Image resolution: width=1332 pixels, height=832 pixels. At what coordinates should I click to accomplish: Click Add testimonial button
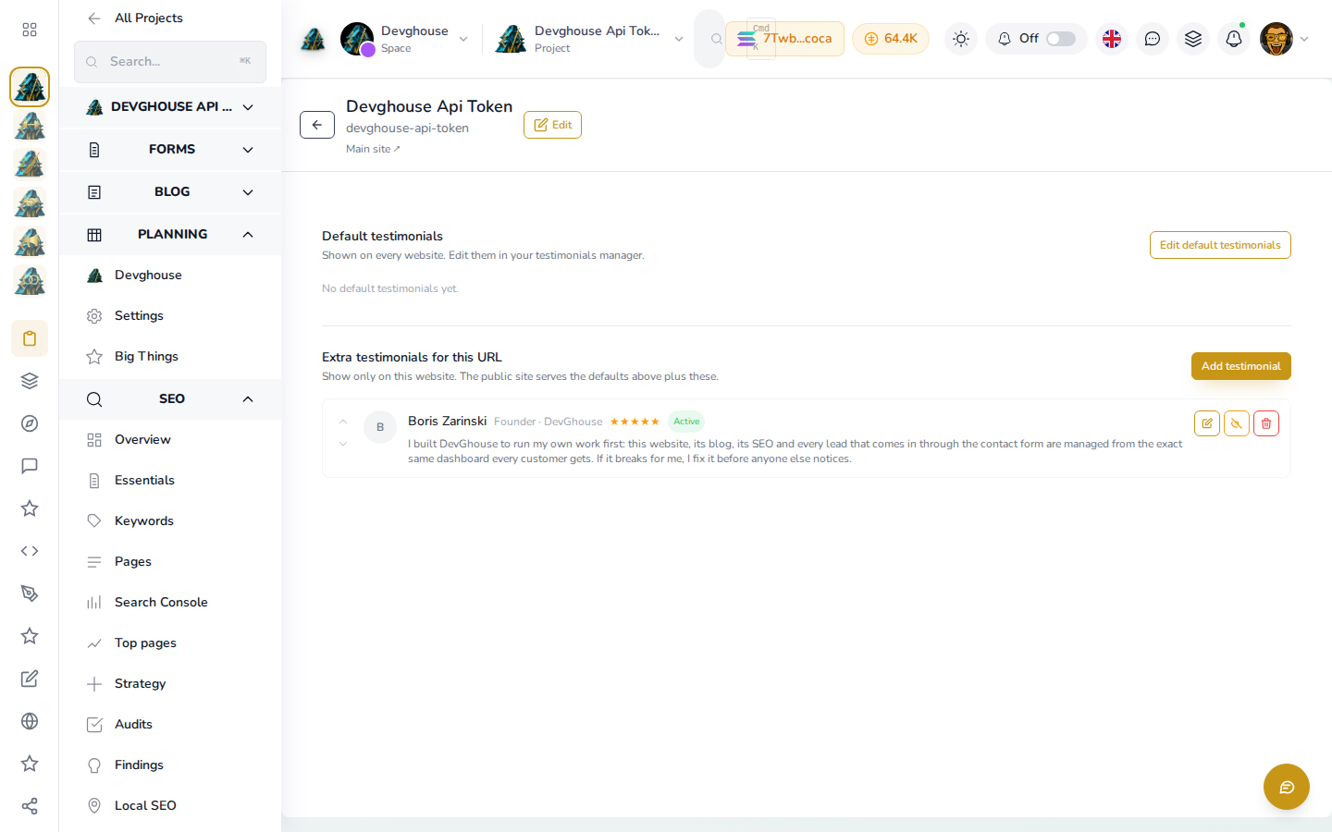point(1240,366)
